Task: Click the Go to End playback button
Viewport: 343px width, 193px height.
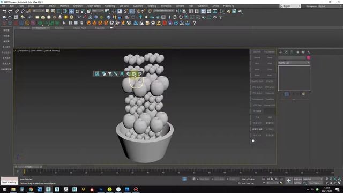Action: [x=281, y=179]
